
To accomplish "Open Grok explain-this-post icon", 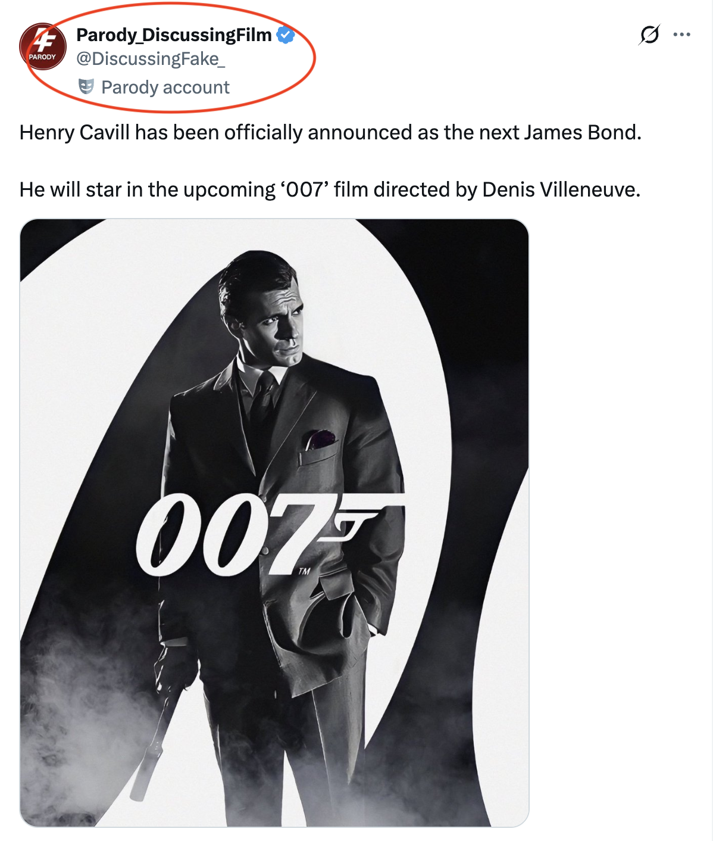I will (649, 35).
